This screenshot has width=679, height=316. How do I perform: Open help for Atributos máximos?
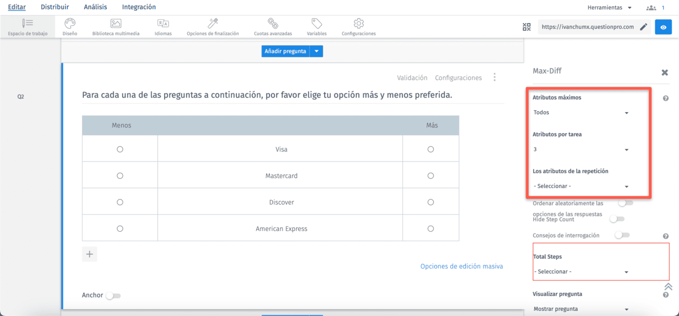[x=666, y=98]
